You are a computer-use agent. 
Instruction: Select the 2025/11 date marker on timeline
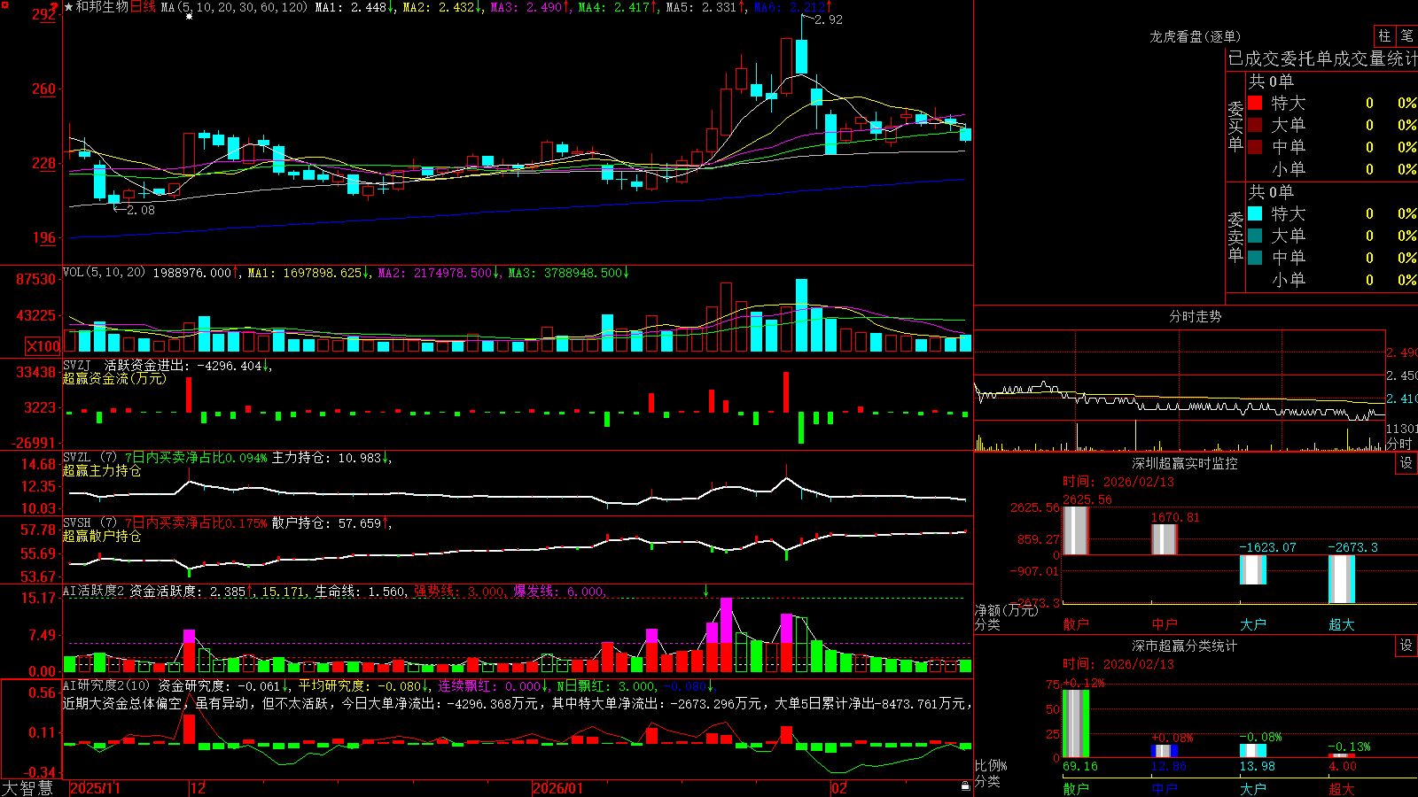click(x=95, y=788)
